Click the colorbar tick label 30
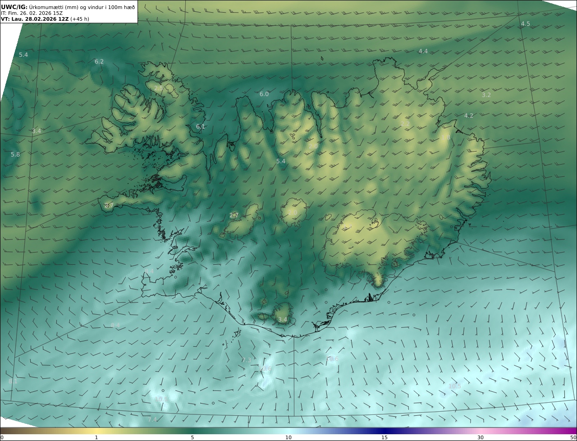577x441 pixels. pyautogui.click(x=481, y=437)
